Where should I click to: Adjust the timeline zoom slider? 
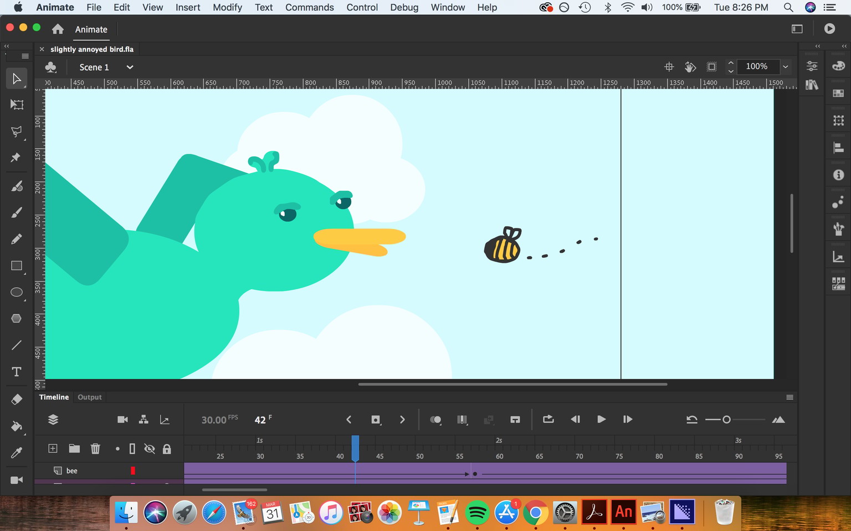click(x=726, y=420)
